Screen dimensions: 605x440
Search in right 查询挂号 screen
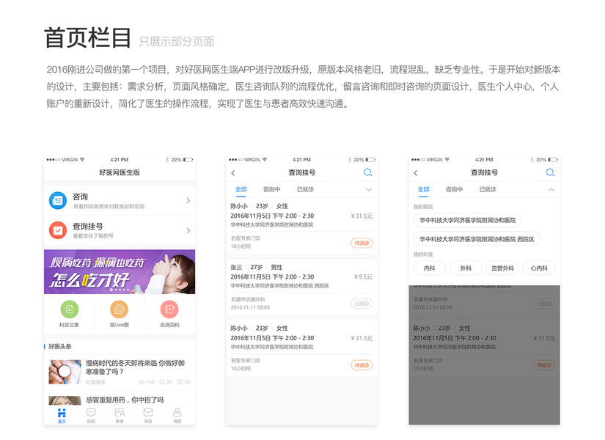point(550,172)
